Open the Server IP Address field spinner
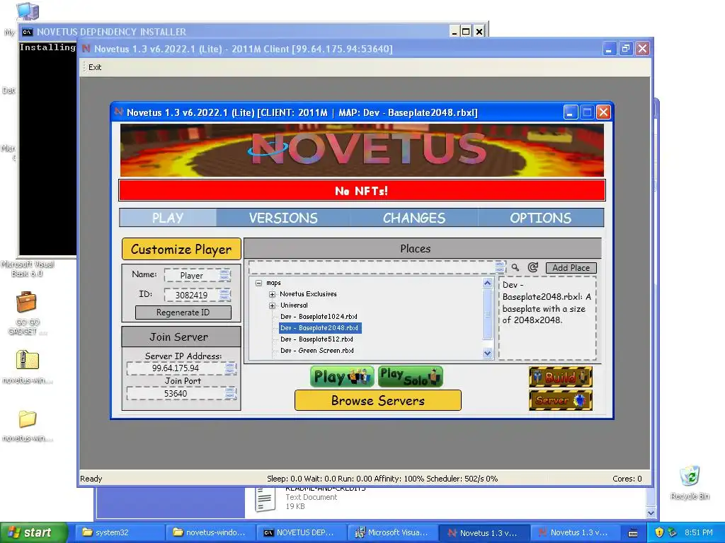 tap(230, 368)
